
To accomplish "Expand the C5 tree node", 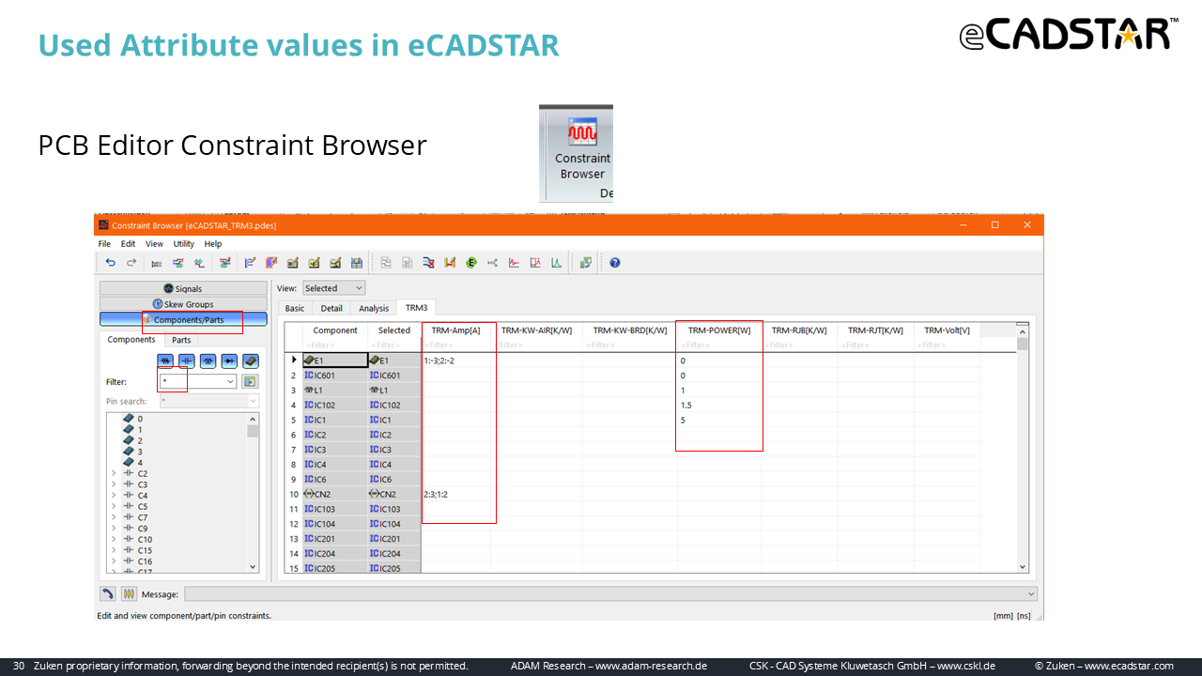I will (x=114, y=506).
